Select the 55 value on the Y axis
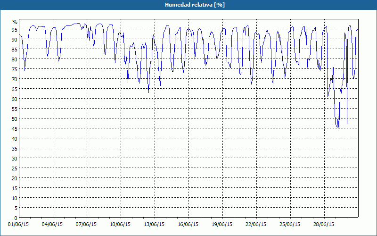The image size is (377, 236). (x=15, y=109)
